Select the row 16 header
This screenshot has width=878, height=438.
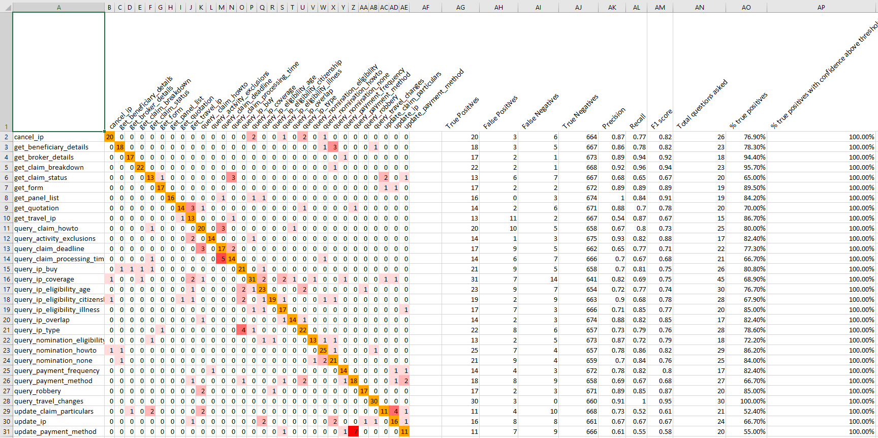tap(6, 279)
